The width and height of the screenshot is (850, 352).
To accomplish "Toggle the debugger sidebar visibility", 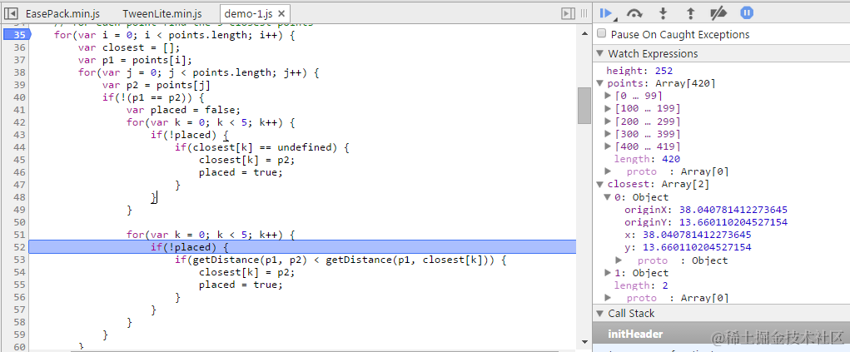I will tap(568, 13).
